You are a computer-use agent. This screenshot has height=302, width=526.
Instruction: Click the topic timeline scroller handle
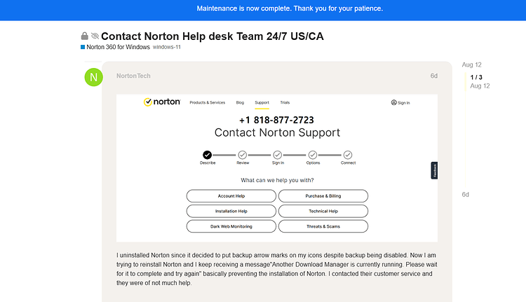tap(465, 81)
